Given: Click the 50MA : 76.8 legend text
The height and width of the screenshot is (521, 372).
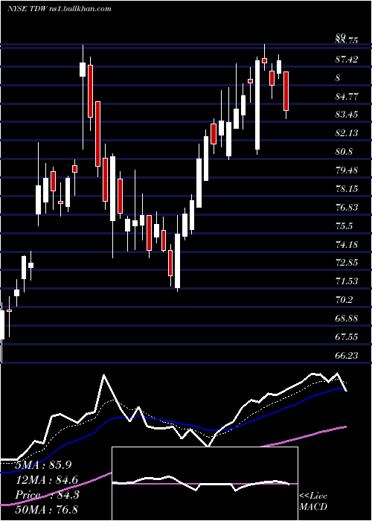Looking at the screenshot, I should pyautogui.click(x=47, y=509).
